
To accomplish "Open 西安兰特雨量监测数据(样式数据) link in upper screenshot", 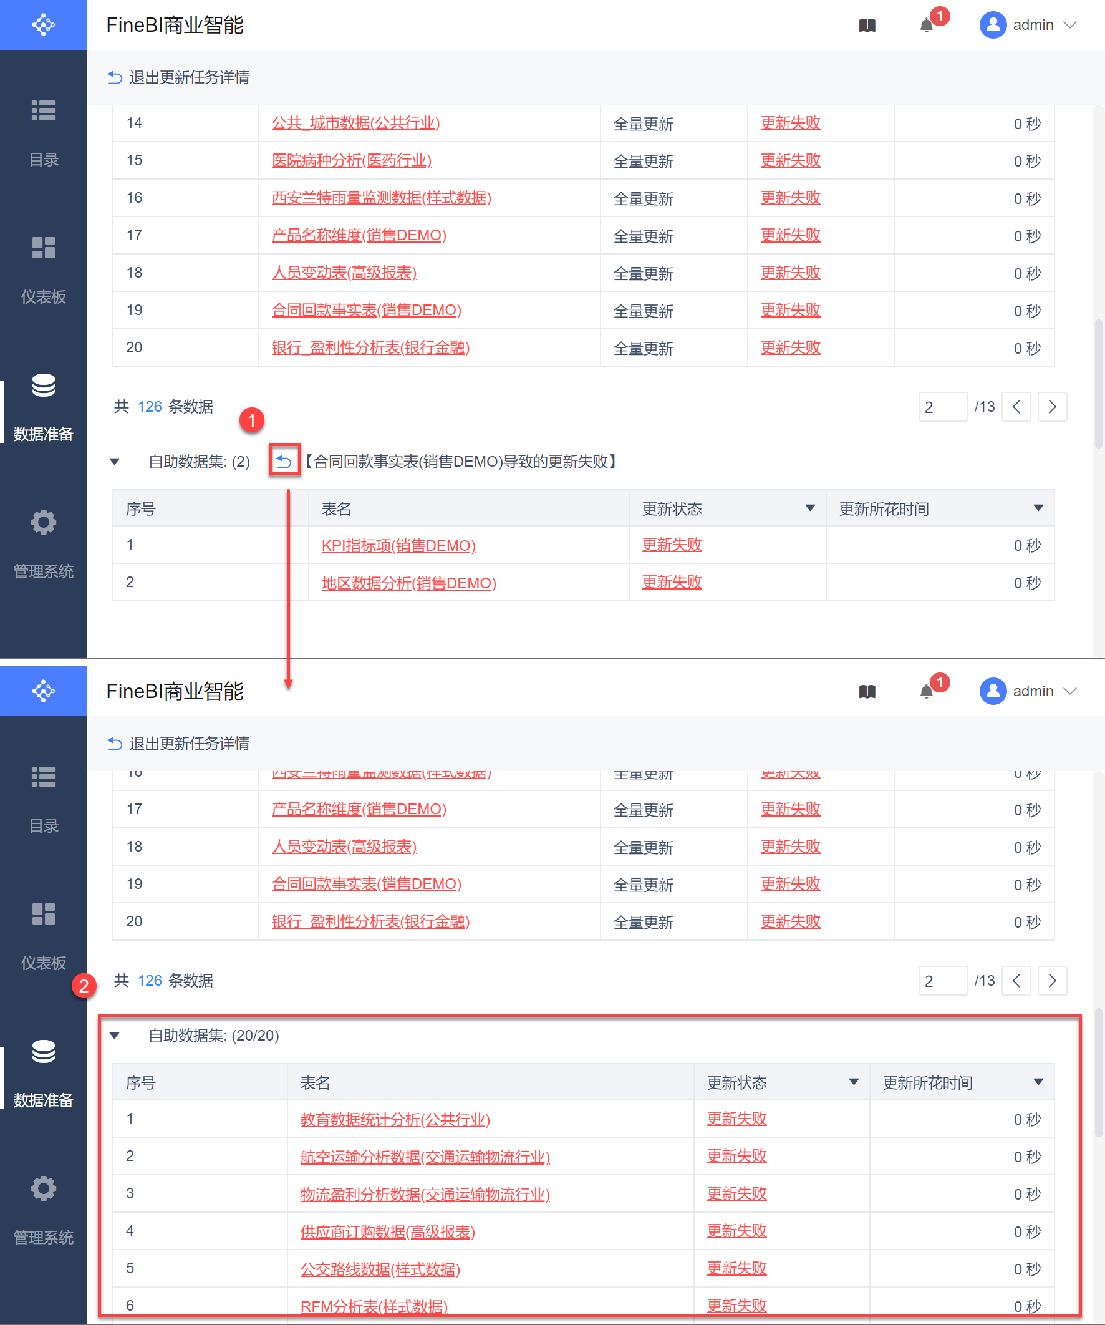I will point(382,198).
